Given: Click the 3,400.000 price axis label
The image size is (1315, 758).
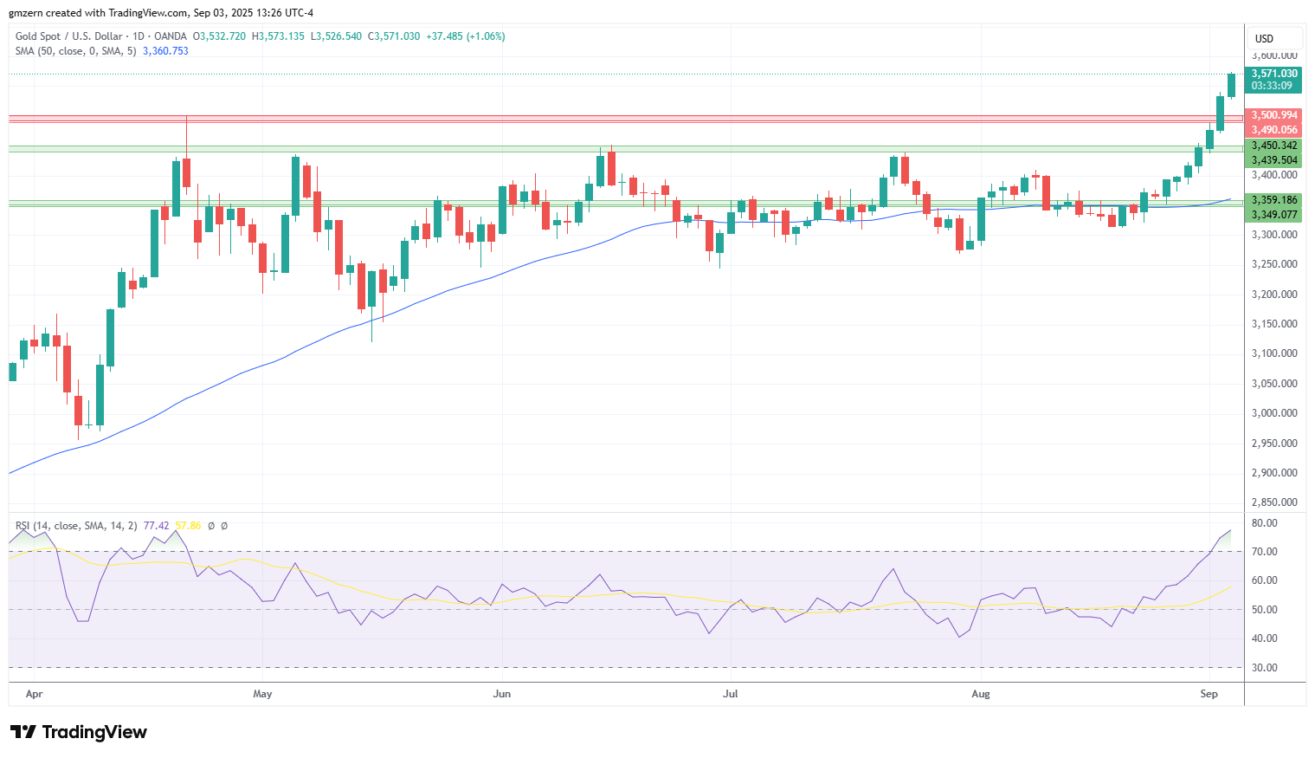Looking at the screenshot, I should coord(1274,175).
